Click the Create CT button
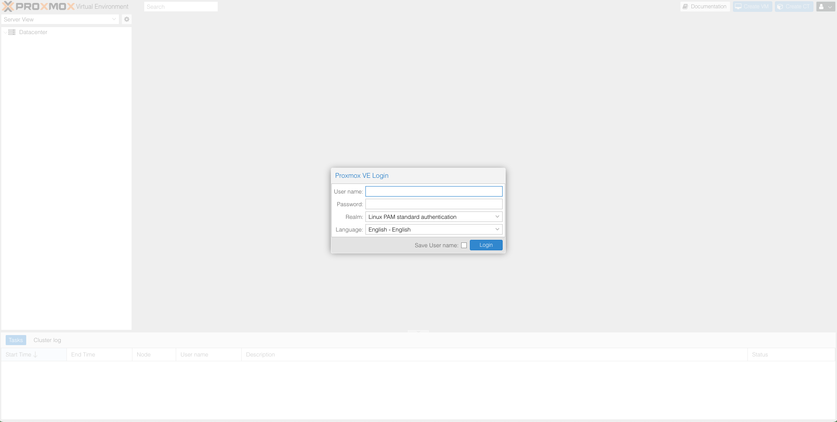Image resolution: width=837 pixels, height=422 pixels. pyautogui.click(x=794, y=7)
